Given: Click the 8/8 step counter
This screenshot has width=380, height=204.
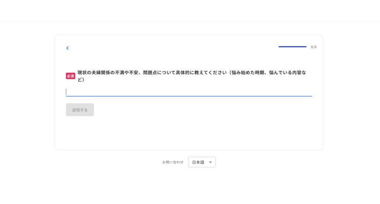Looking at the screenshot, I should (x=314, y=47).
